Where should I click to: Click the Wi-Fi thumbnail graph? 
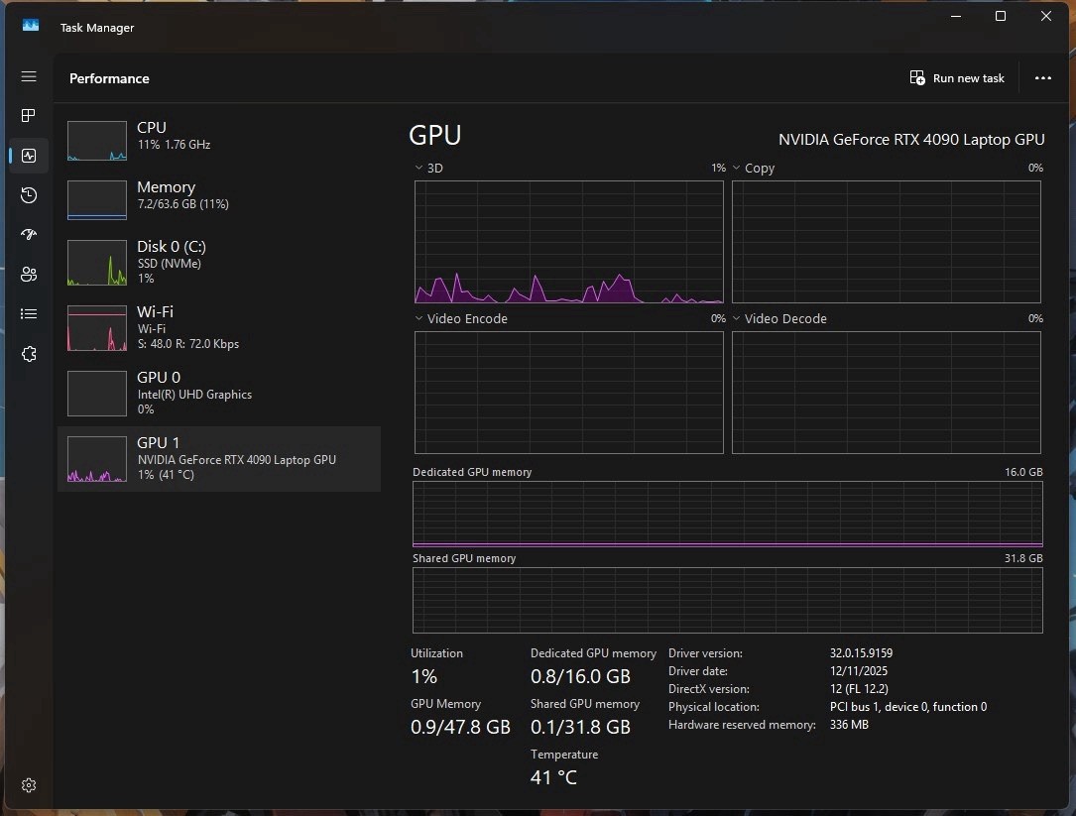[x=97, y=328]
